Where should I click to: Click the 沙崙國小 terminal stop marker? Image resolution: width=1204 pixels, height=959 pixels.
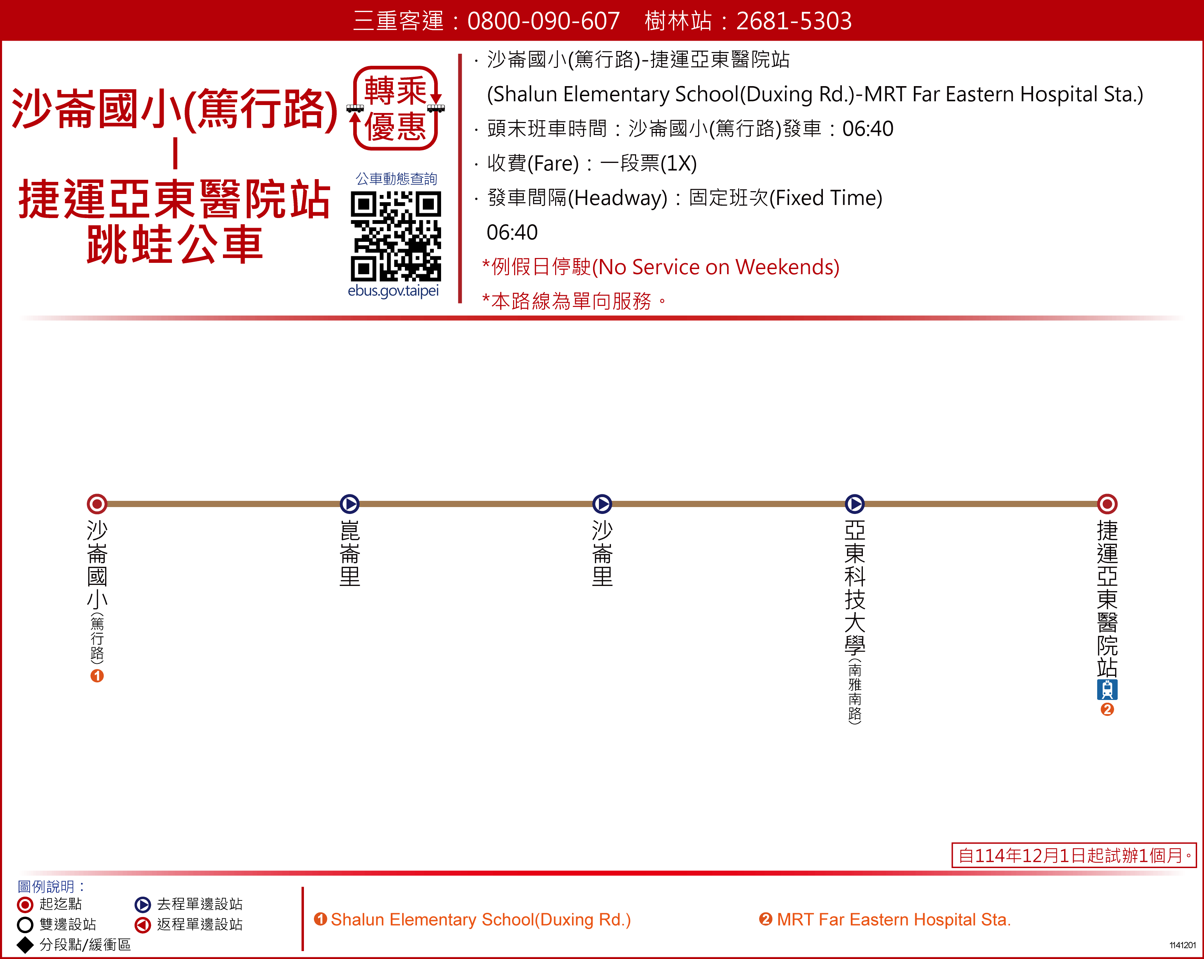97,504
